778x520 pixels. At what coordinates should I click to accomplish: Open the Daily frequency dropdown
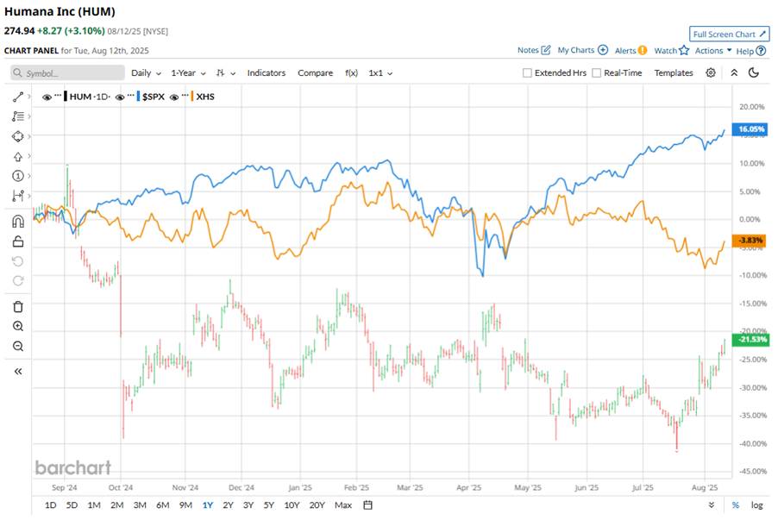point(146,73)
